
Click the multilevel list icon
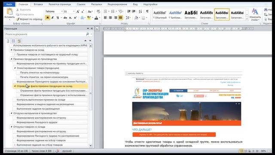(x=120, y=12)
